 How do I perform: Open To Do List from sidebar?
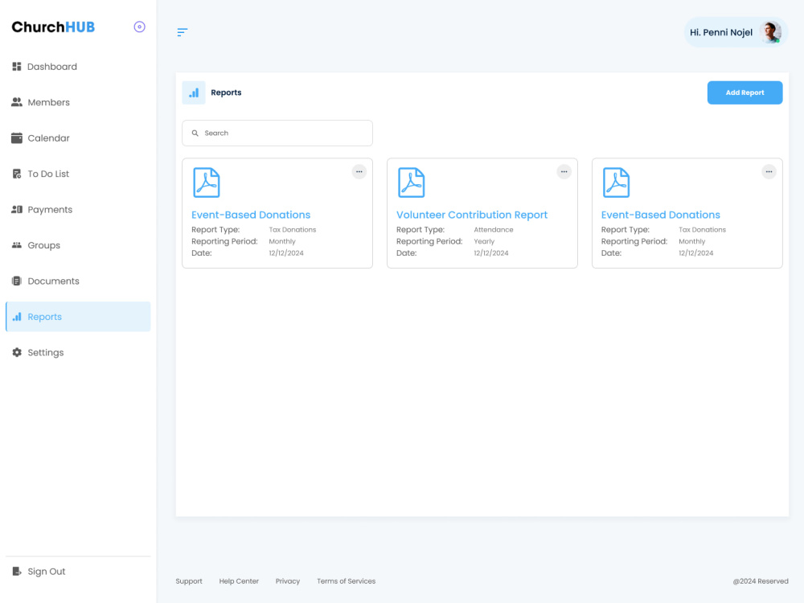tap(78, 174)
